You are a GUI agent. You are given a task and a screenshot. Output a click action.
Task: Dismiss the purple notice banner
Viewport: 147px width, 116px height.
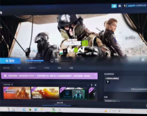coord(96,75)
